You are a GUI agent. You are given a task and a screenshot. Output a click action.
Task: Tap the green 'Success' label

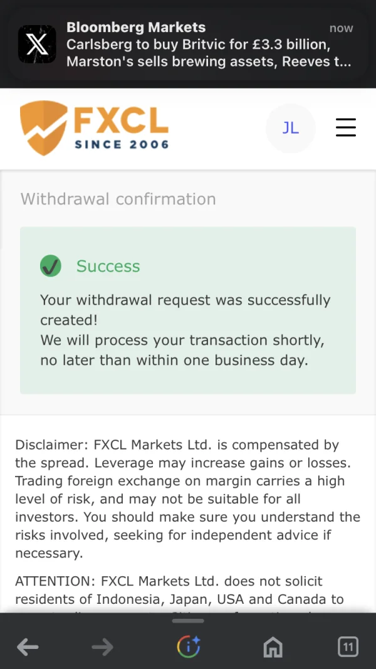point(108,266)
